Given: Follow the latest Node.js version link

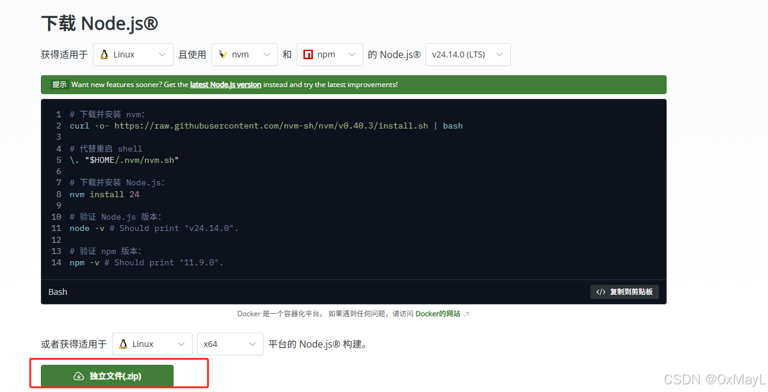Looking at the screenshot, I should point(226,85).
